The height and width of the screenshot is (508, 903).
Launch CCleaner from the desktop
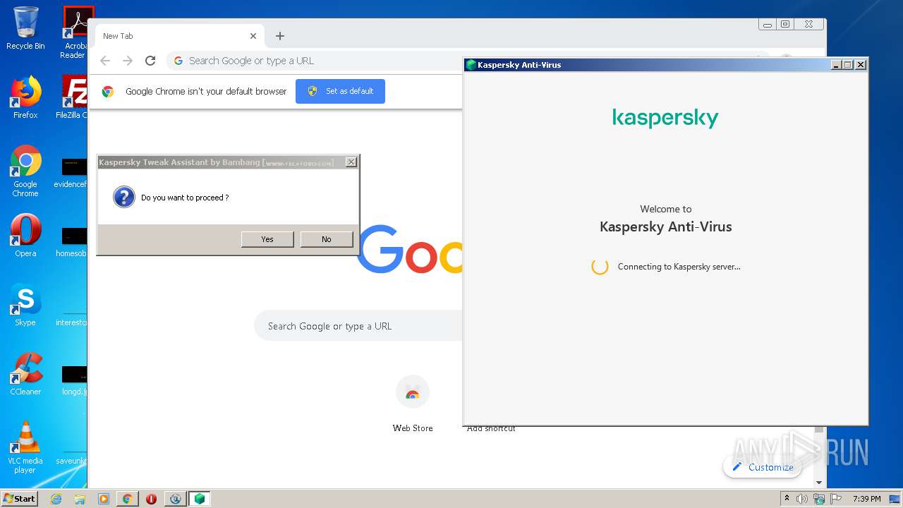25,374
